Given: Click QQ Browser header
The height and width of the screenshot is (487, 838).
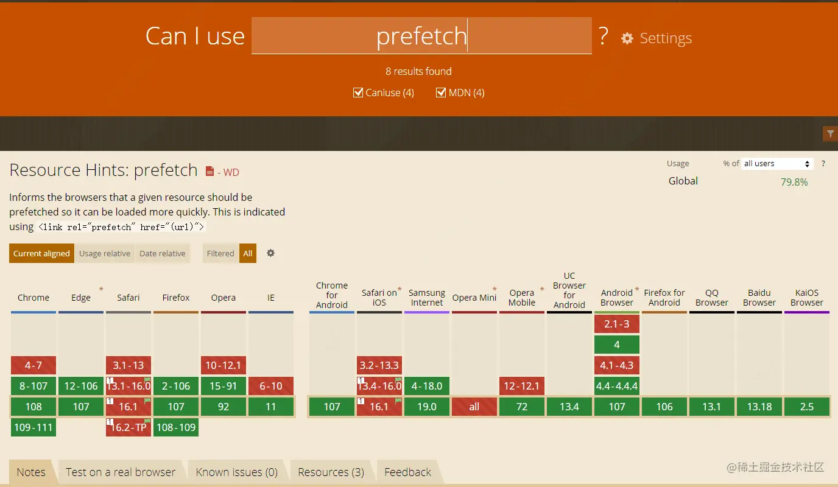Looking at the screenshot, I should (712, 298).
